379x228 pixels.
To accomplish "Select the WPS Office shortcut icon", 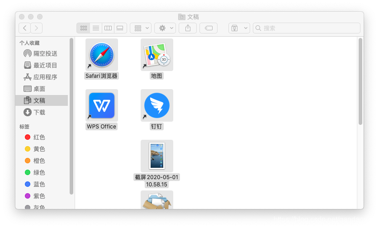I will (102, 105).
